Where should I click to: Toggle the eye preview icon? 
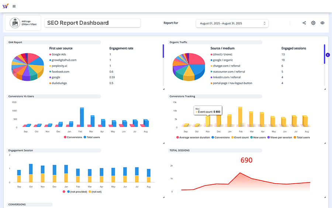[322, 23]
